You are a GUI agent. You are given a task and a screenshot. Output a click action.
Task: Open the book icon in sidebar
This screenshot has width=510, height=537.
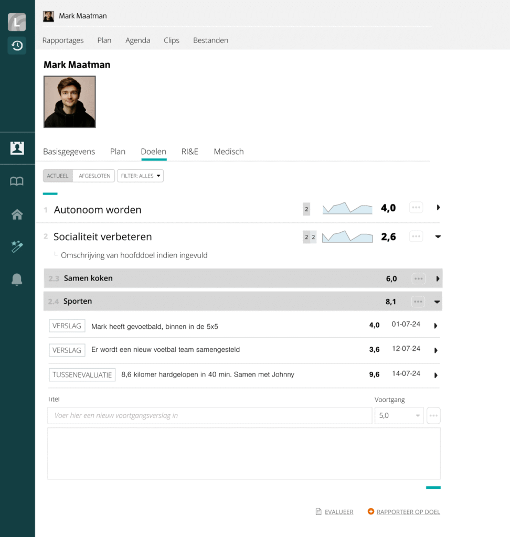pos(17,181)
